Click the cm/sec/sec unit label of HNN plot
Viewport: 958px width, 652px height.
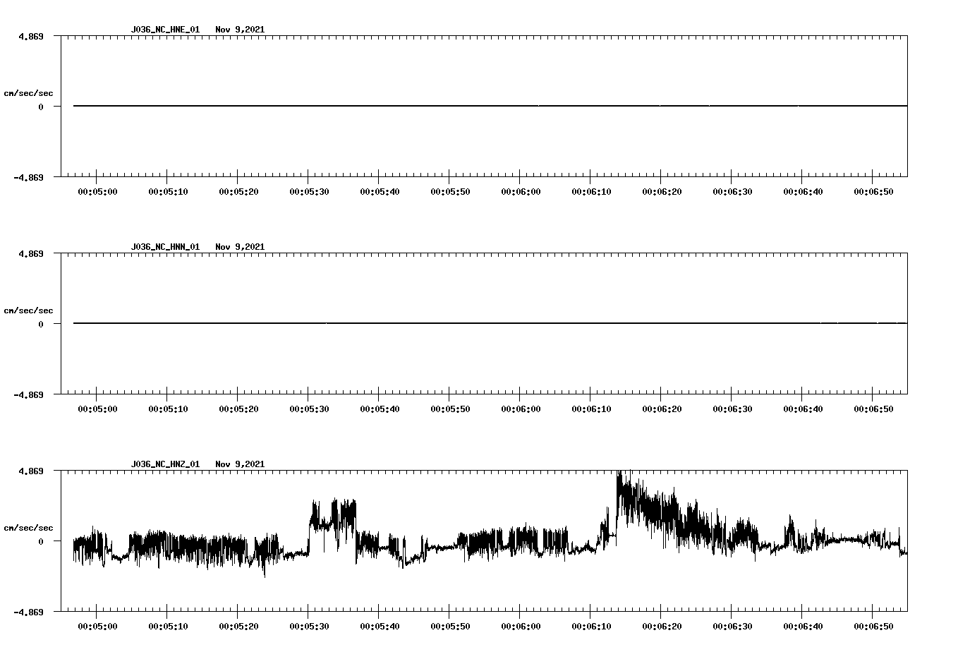28,310
